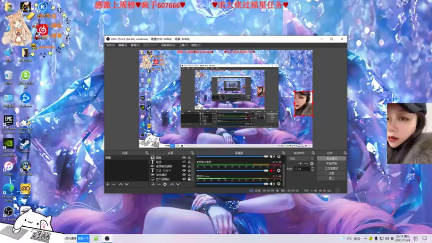Select the Bongo Cat Mver desktop shortcut

(25, 126)
